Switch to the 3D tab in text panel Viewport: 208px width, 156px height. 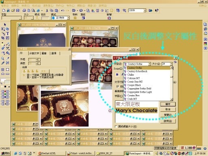[21, 53]
